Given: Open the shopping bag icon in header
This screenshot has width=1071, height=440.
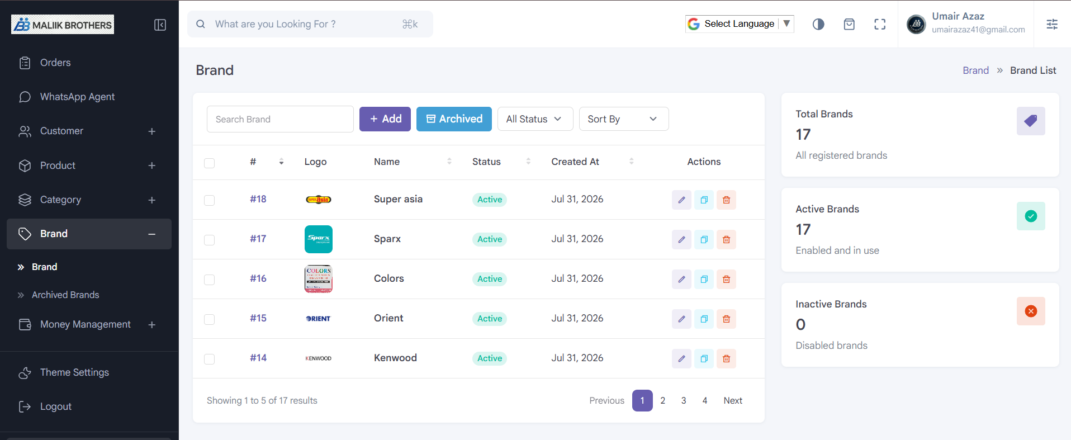Looking at the screenshot, I should (x=849, y=24).
